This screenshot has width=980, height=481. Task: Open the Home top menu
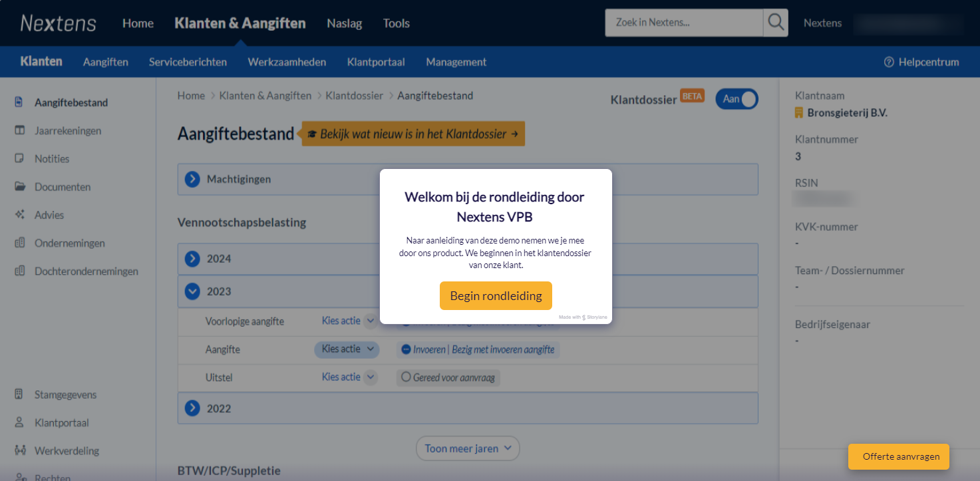click(x=138, y=23)
